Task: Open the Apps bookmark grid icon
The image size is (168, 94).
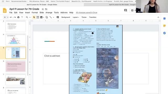Action: [3, 1]
